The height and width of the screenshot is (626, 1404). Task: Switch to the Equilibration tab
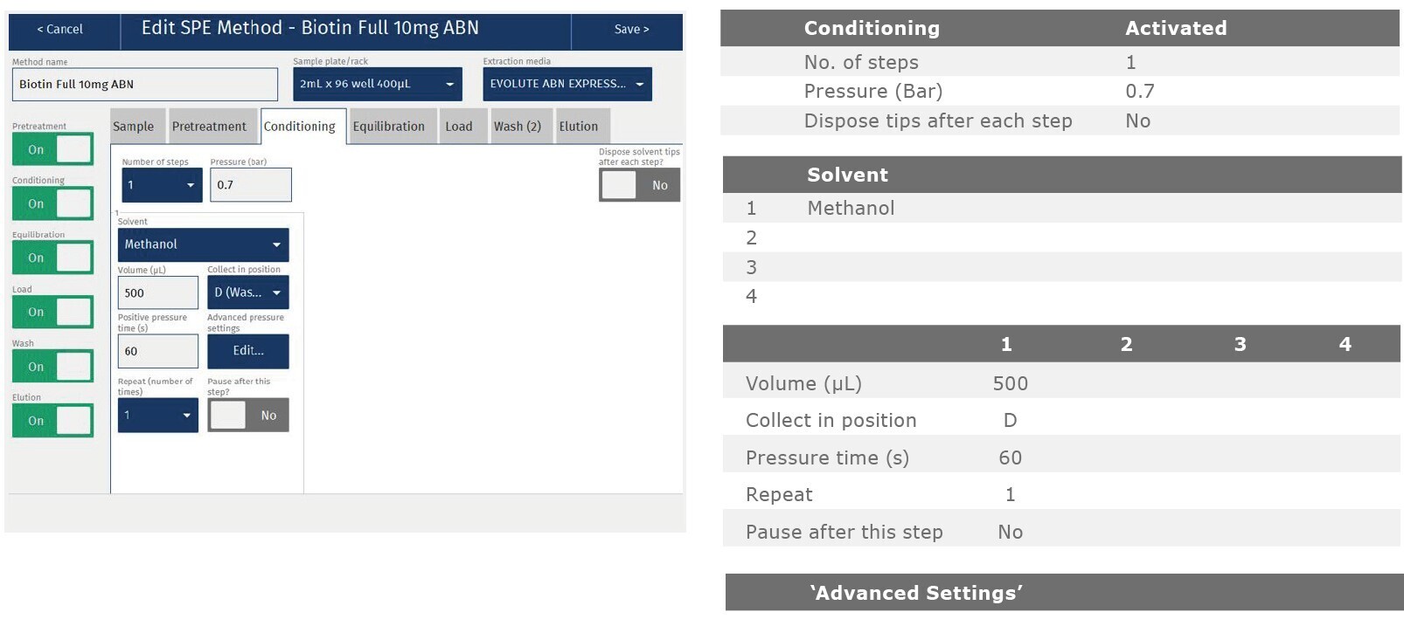click(388, 127)
